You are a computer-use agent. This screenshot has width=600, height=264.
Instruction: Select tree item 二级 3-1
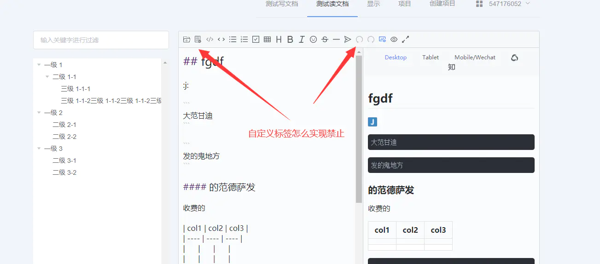(64, 161)
